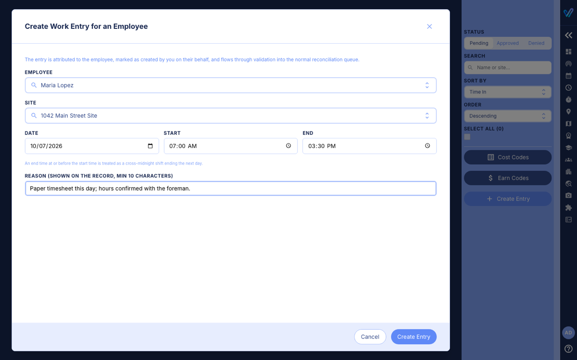The image size is (577, 360).
Task: Open the Earn Codes button
Action: [x=508, y=178]
